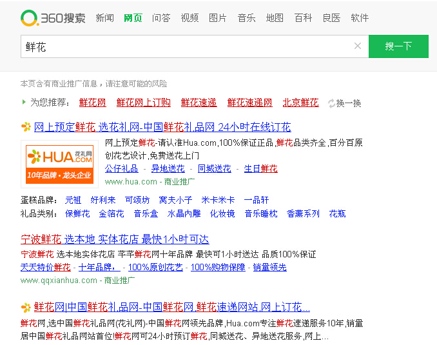Open gift category 音乐盒
The image size is (437, 345).
tap(146, 213)
